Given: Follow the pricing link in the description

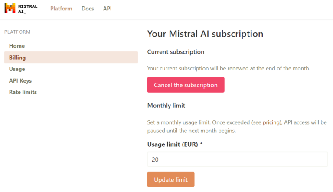Looking at the screenshot, I should pyautogui.click(x=271, y=122).
